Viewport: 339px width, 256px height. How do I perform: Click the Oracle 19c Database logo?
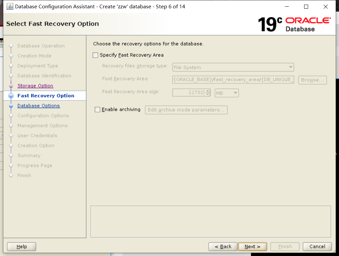pos(294,24)
